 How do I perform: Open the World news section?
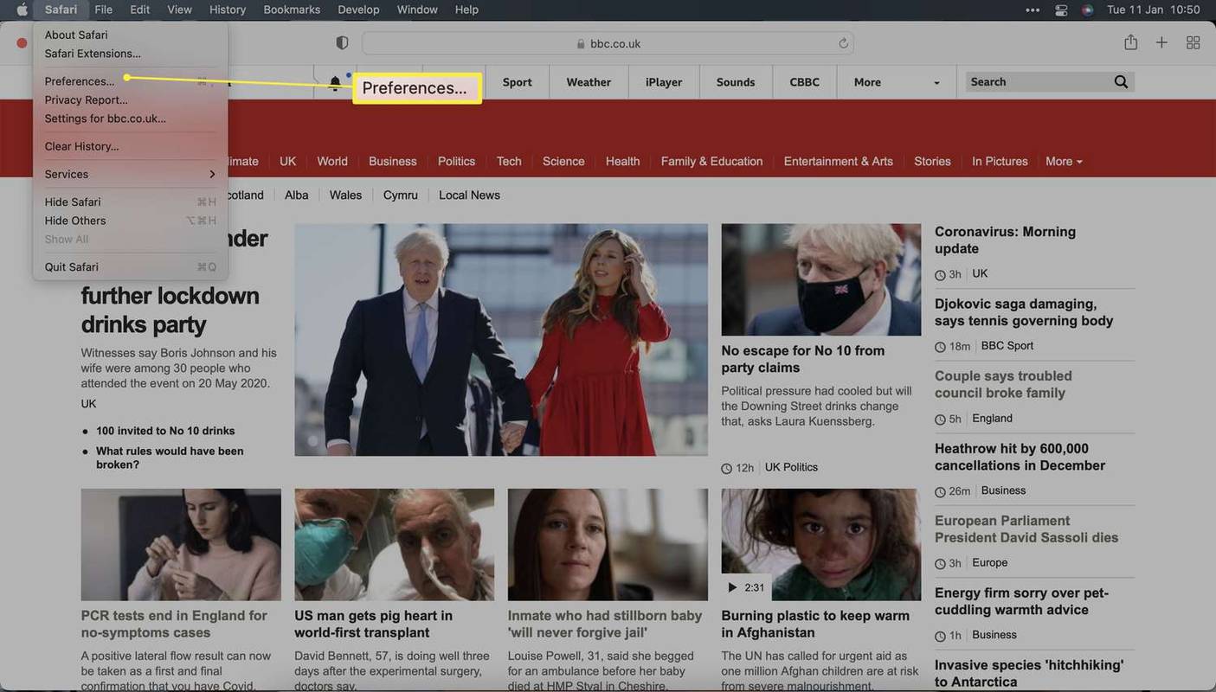332,162
